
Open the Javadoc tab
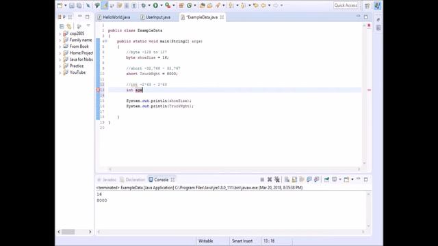(x=107, y=180)
